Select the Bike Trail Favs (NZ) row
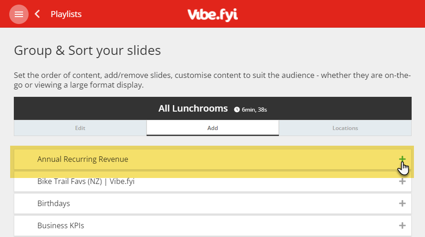This screenshot has height=237, width=425. 212,181
